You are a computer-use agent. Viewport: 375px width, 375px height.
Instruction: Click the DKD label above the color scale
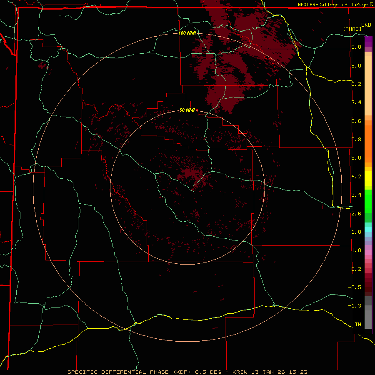pyautogui.click(x=366, y=25)
